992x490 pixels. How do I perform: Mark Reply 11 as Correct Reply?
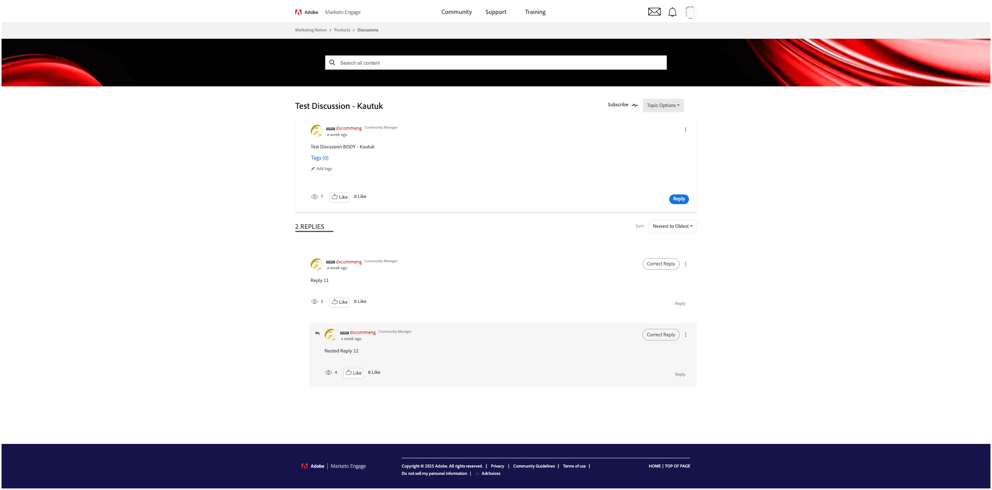[661, 264]
